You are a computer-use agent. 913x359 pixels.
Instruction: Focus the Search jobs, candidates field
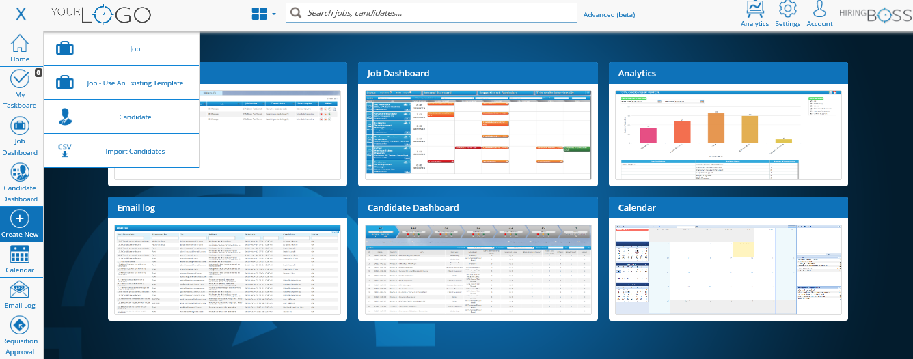pyautogui.click(x=431, y=13)
